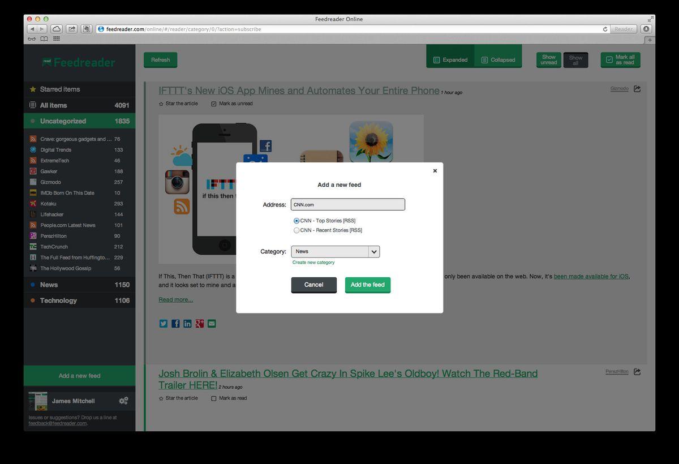Select CNN - Recent Stories radio option
Screen dimensions: 679x464
click(x=296, y=230)
